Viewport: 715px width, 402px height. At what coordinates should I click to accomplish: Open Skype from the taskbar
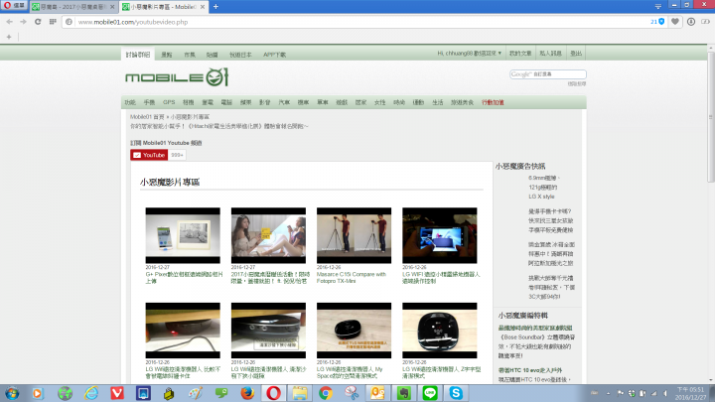tap(454, 393)
